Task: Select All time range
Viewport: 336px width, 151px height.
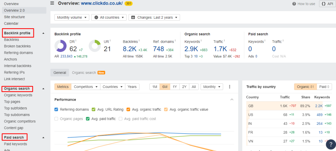Action: [x=194, y=87]
